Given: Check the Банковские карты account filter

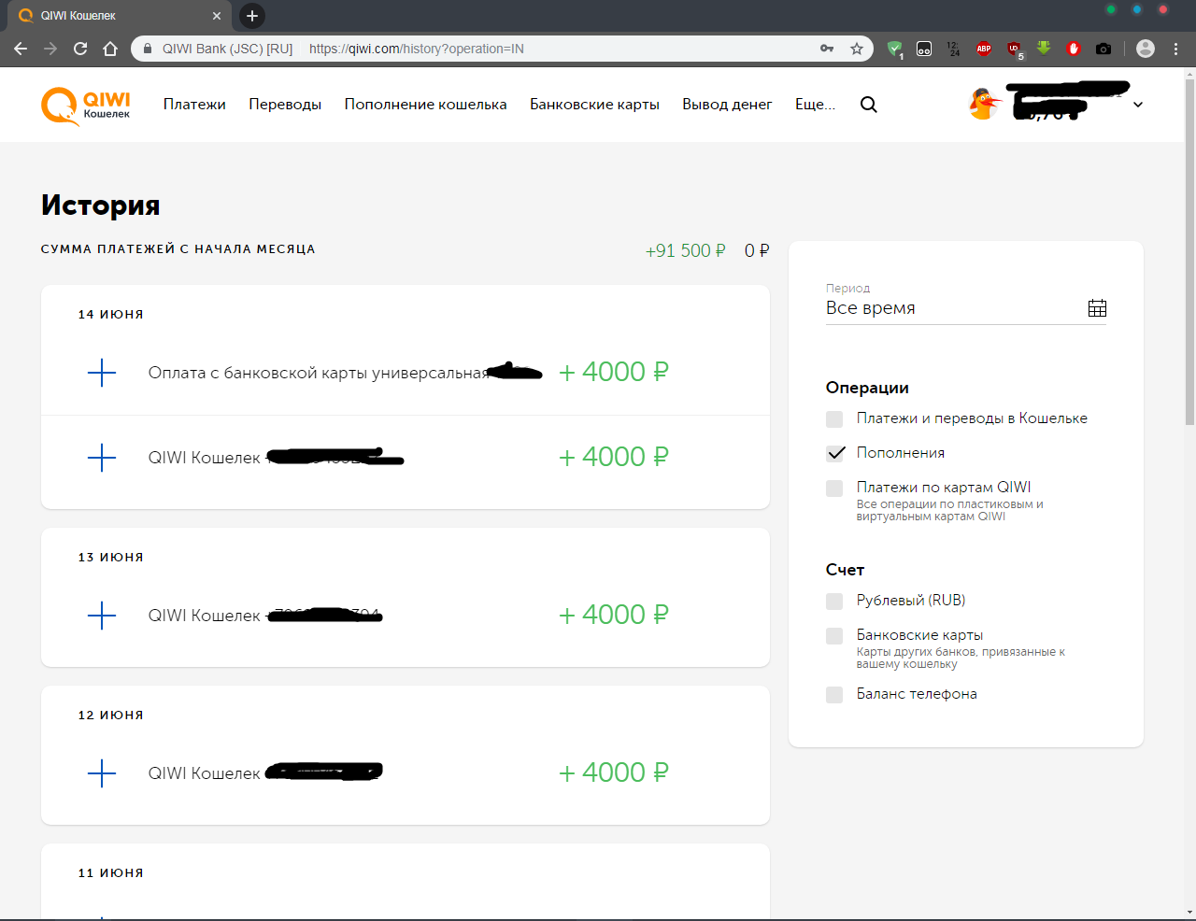Looking at the screenshot, I should [x=834, y=636].
